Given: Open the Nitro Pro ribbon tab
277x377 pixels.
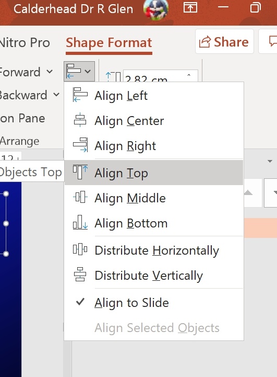Looking at the screenshot, I should click(25, 43).
